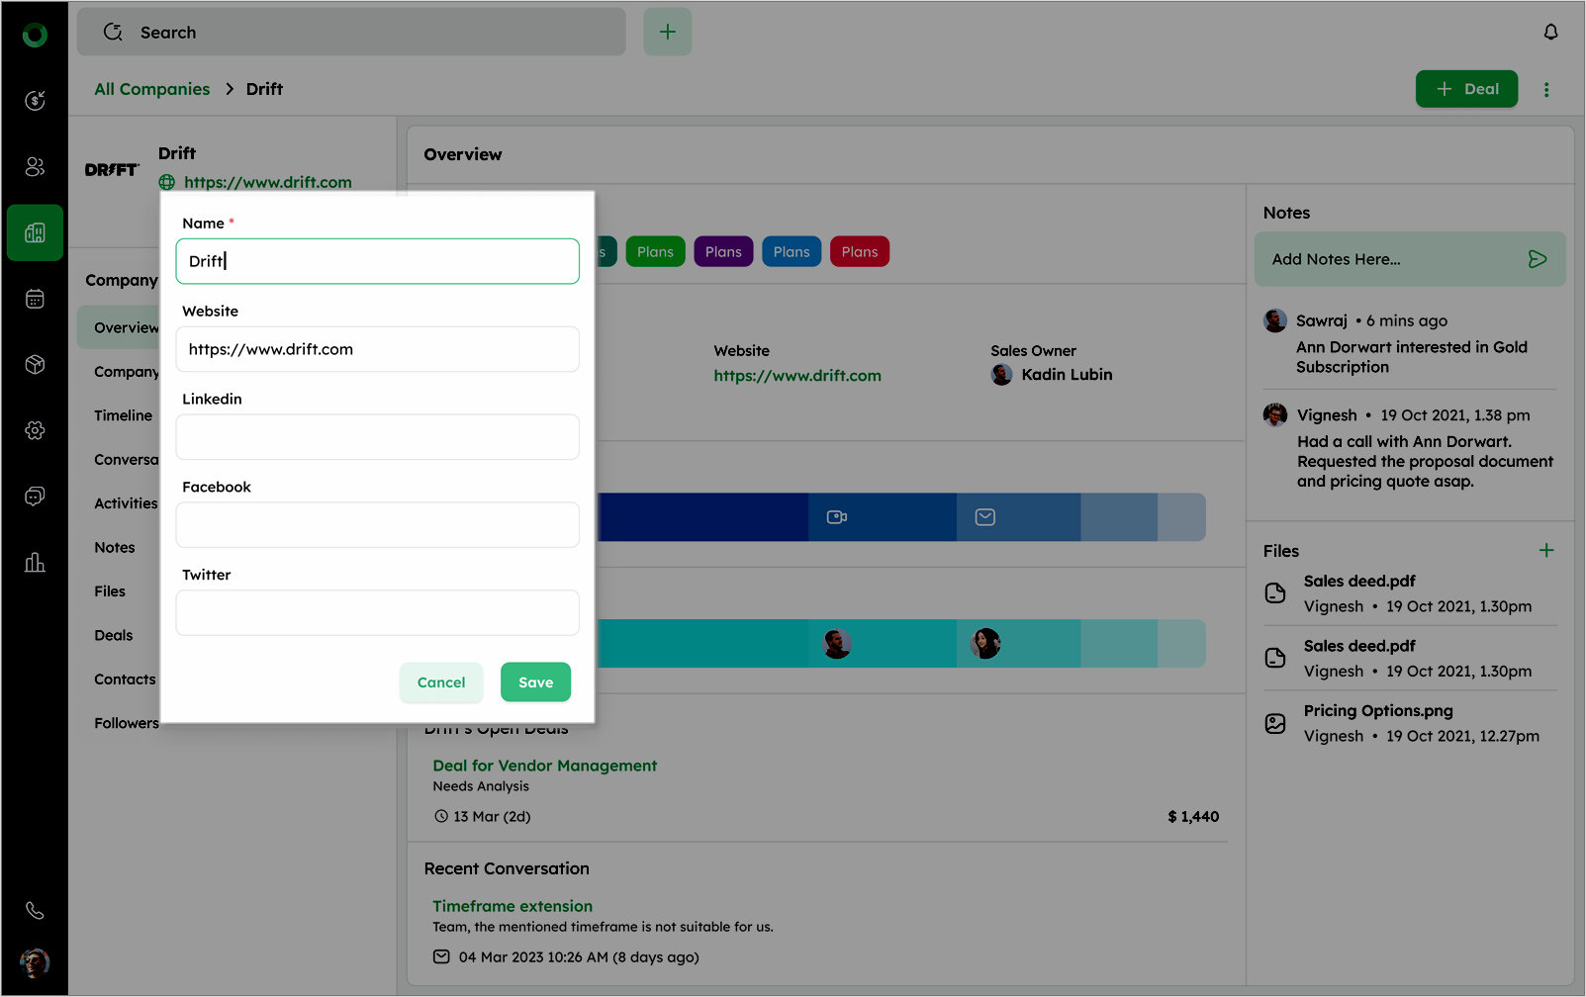Image resolution: width=1586 pixels, height=997 pixels.
Task: Click the green Add Deal button
Action: (x=1466, y=89)
